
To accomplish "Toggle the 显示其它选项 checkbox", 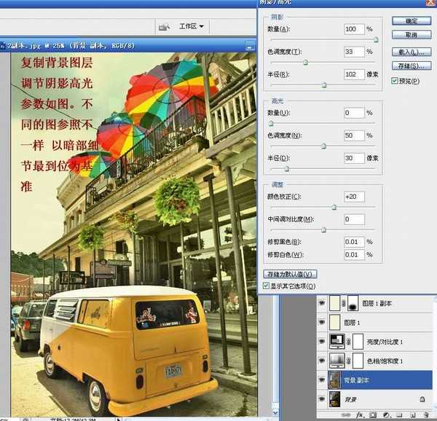I will (266, 287).
